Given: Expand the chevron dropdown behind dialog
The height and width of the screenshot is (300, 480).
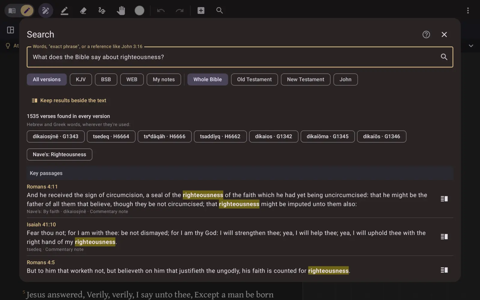Looking at the screenshot, I should 471,46.
